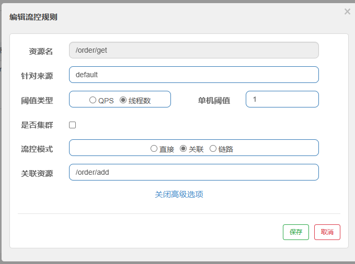Select the QPS threshold type radio button

coord(93,100)
